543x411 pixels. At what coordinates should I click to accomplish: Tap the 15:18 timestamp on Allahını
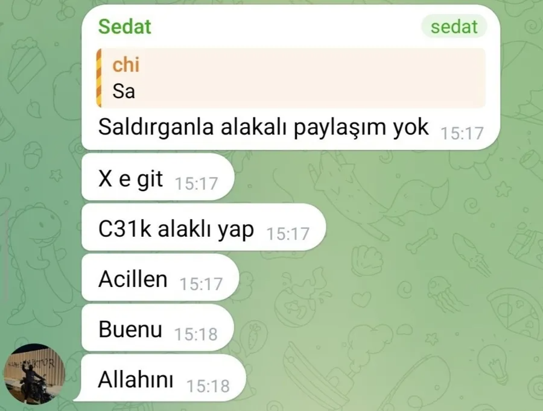208,386
